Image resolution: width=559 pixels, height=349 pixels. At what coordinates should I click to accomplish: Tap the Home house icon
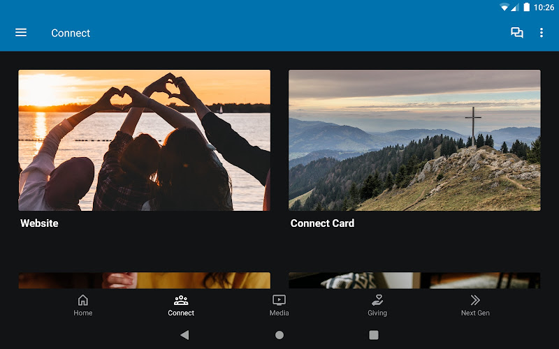coord(82,300)
